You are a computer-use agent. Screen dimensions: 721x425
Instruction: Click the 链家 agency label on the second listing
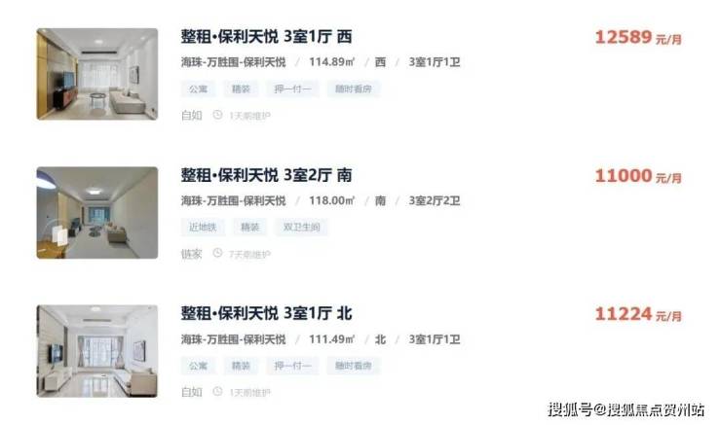pos(192,254)
